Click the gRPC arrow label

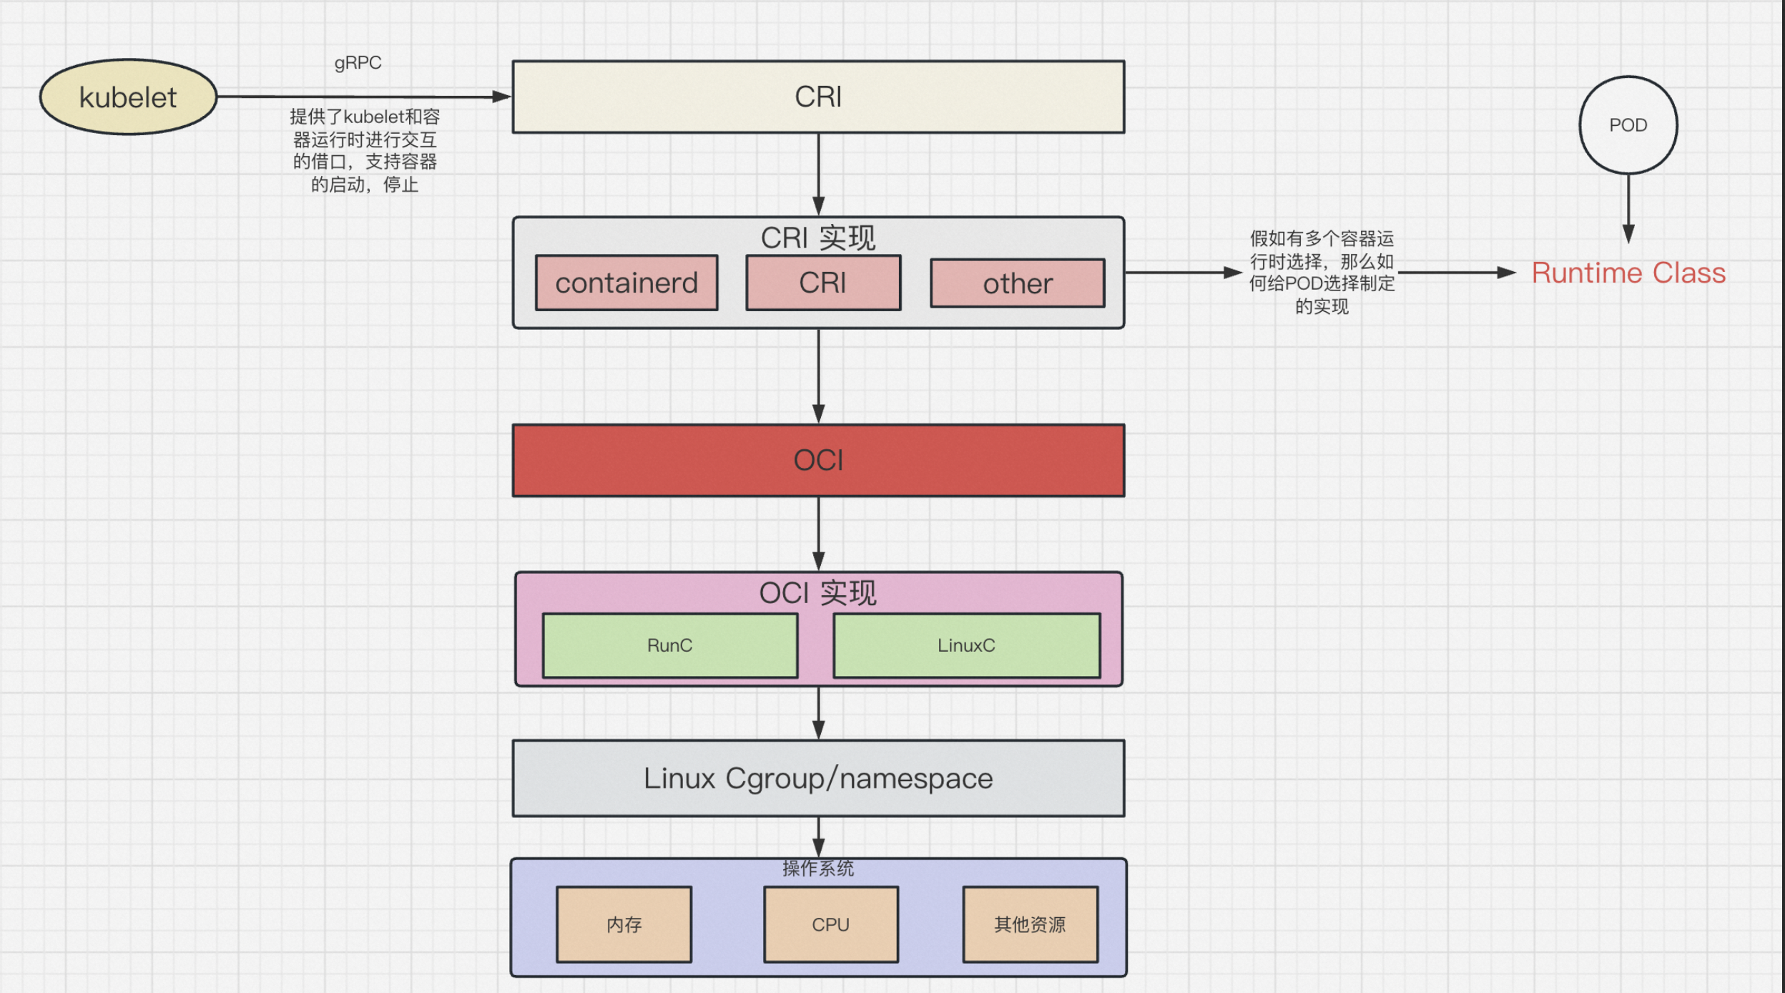[358, 63]
